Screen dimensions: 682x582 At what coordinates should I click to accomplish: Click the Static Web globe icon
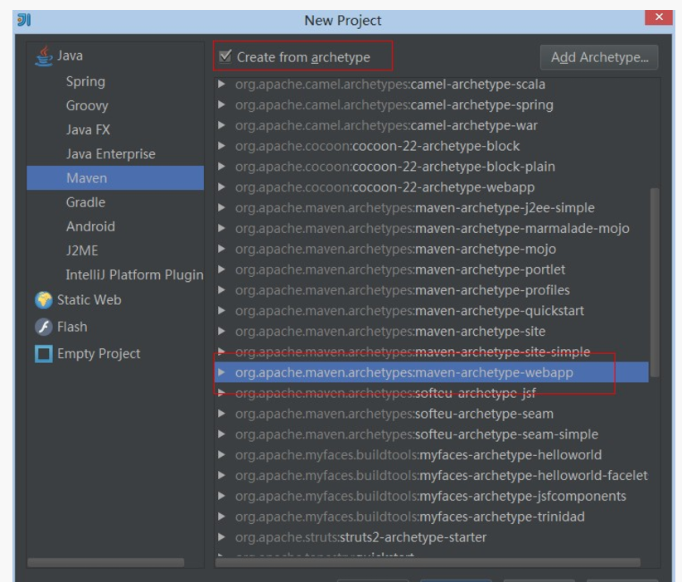pos(43,300)
